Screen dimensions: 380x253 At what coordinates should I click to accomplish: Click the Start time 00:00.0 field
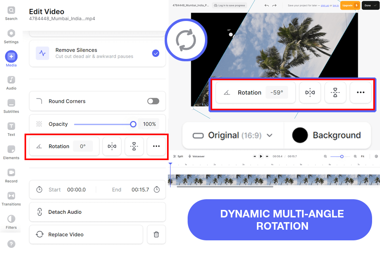(76, 190)
